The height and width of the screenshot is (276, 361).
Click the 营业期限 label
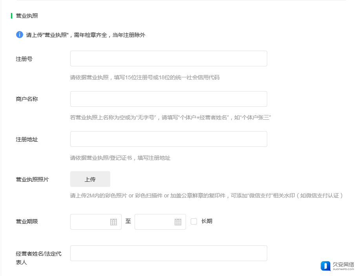(x=27, y=222)
